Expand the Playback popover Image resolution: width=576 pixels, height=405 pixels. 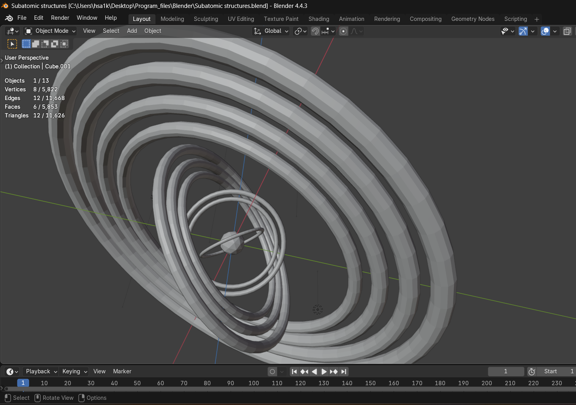tap(42, 371)
